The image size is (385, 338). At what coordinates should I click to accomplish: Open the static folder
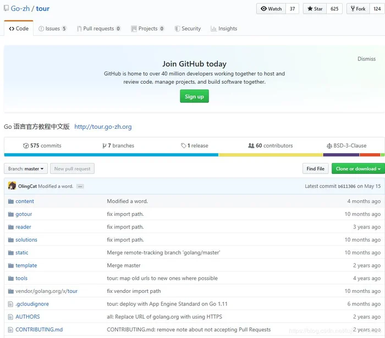coord(21,253)
